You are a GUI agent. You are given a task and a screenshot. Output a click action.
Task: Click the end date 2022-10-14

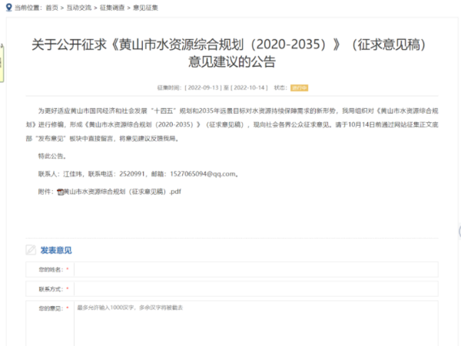(249, 88)
